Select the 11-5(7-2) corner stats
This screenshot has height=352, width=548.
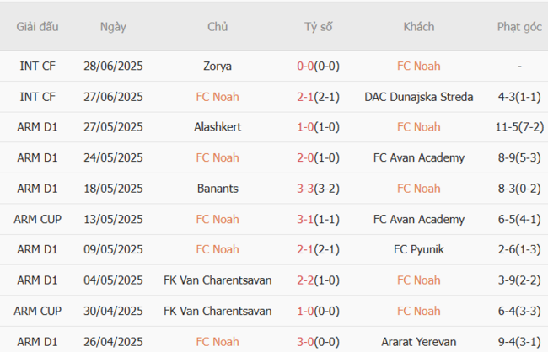tap(519, 127)
